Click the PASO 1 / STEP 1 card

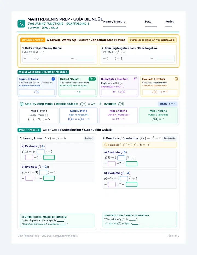coord(39,115)
